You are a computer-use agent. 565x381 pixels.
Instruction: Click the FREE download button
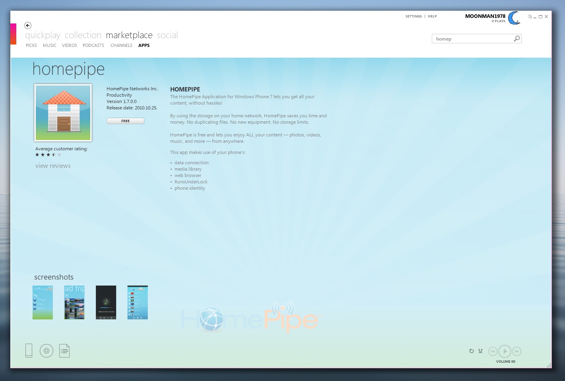pyautogui.click(x=125, y=121)
